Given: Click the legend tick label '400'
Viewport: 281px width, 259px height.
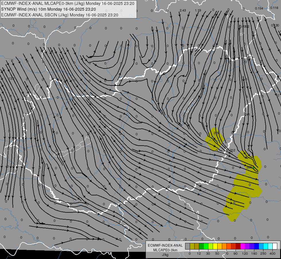Looking at the screenshot, I should click(272, 254).
